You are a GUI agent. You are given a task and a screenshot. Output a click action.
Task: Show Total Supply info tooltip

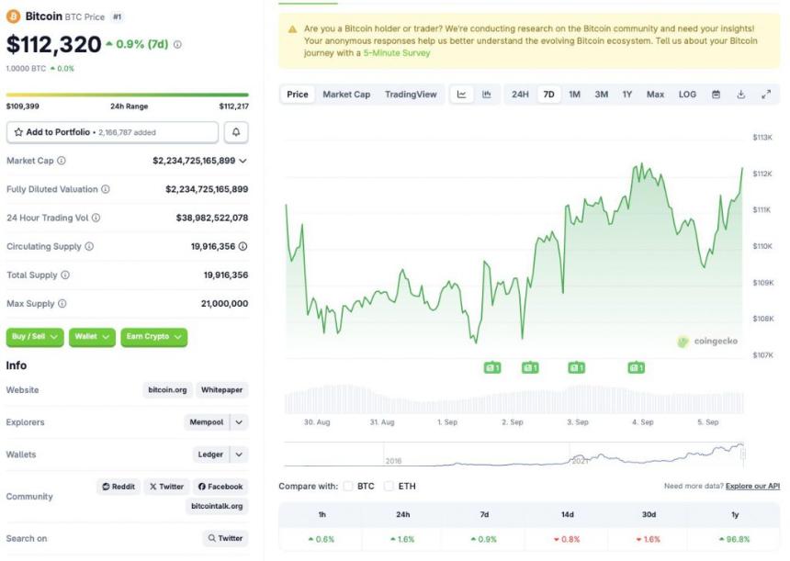click(x=65, y=275)
